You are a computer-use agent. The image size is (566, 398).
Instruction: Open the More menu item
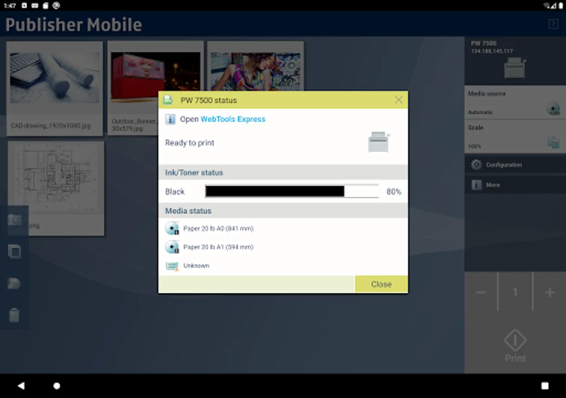pyautogui.click(x=515, y=185)
